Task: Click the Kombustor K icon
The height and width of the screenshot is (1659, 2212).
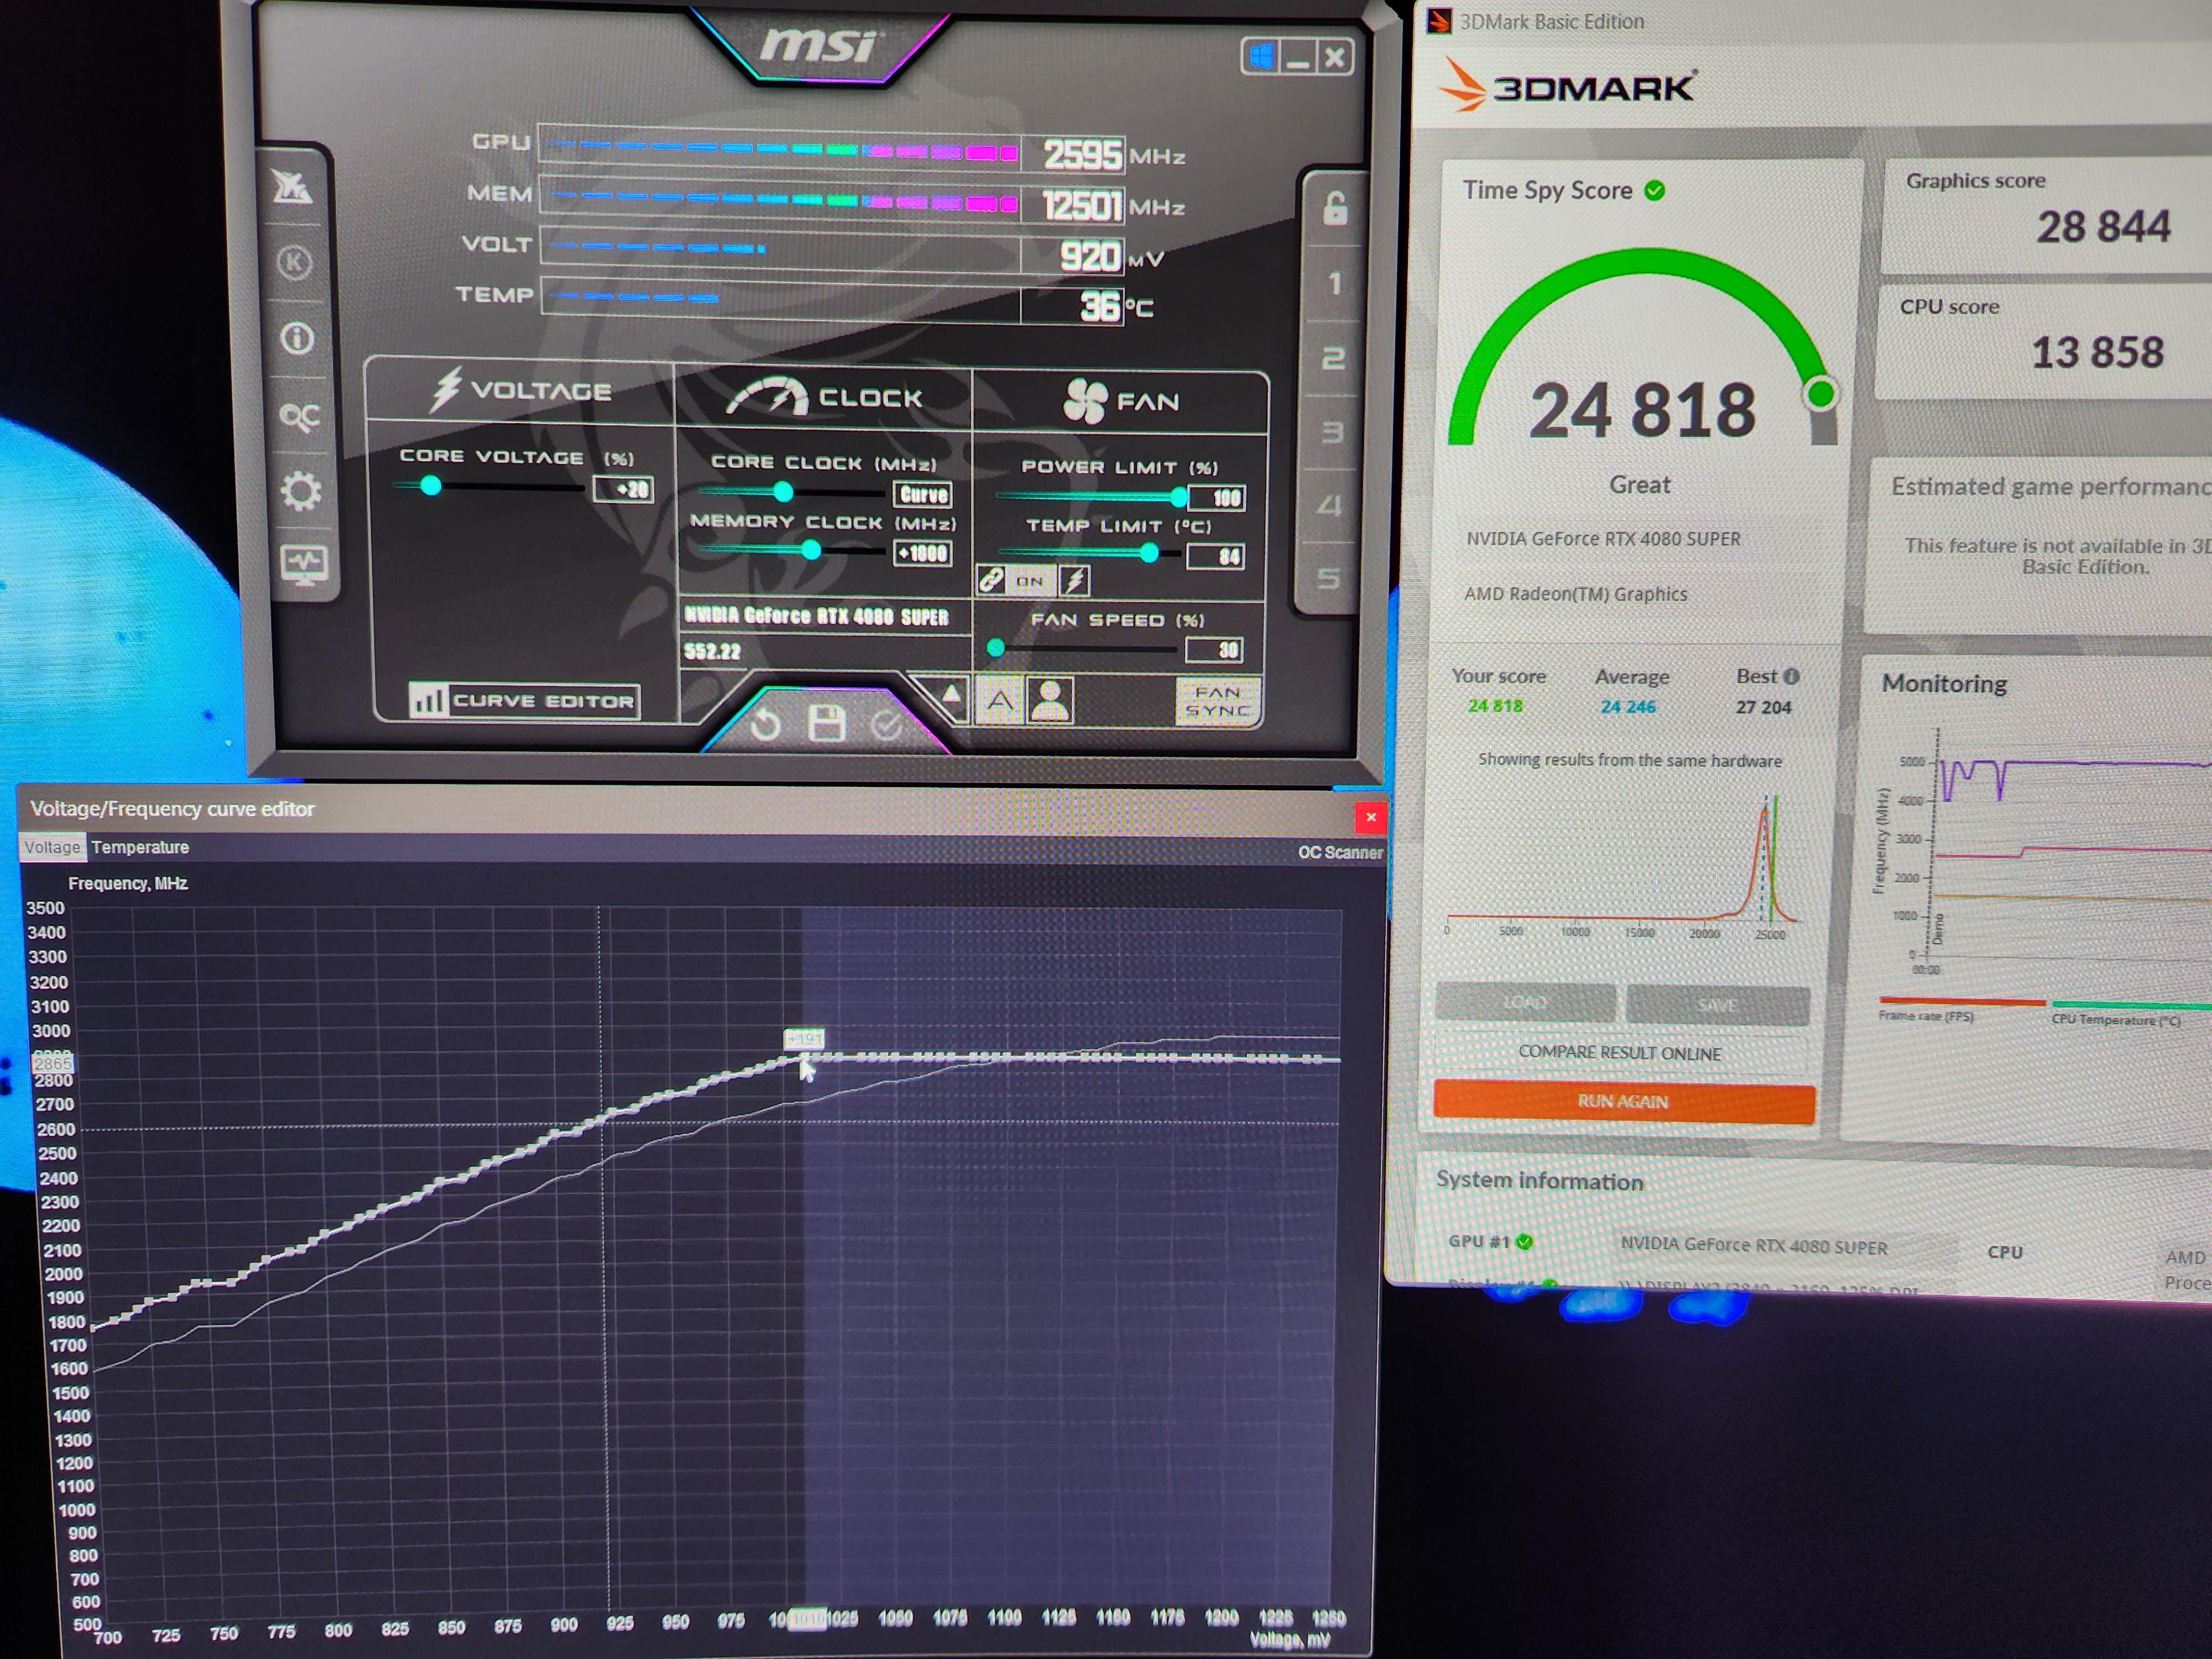Action: pyautogui.click(x=294, y=263)
